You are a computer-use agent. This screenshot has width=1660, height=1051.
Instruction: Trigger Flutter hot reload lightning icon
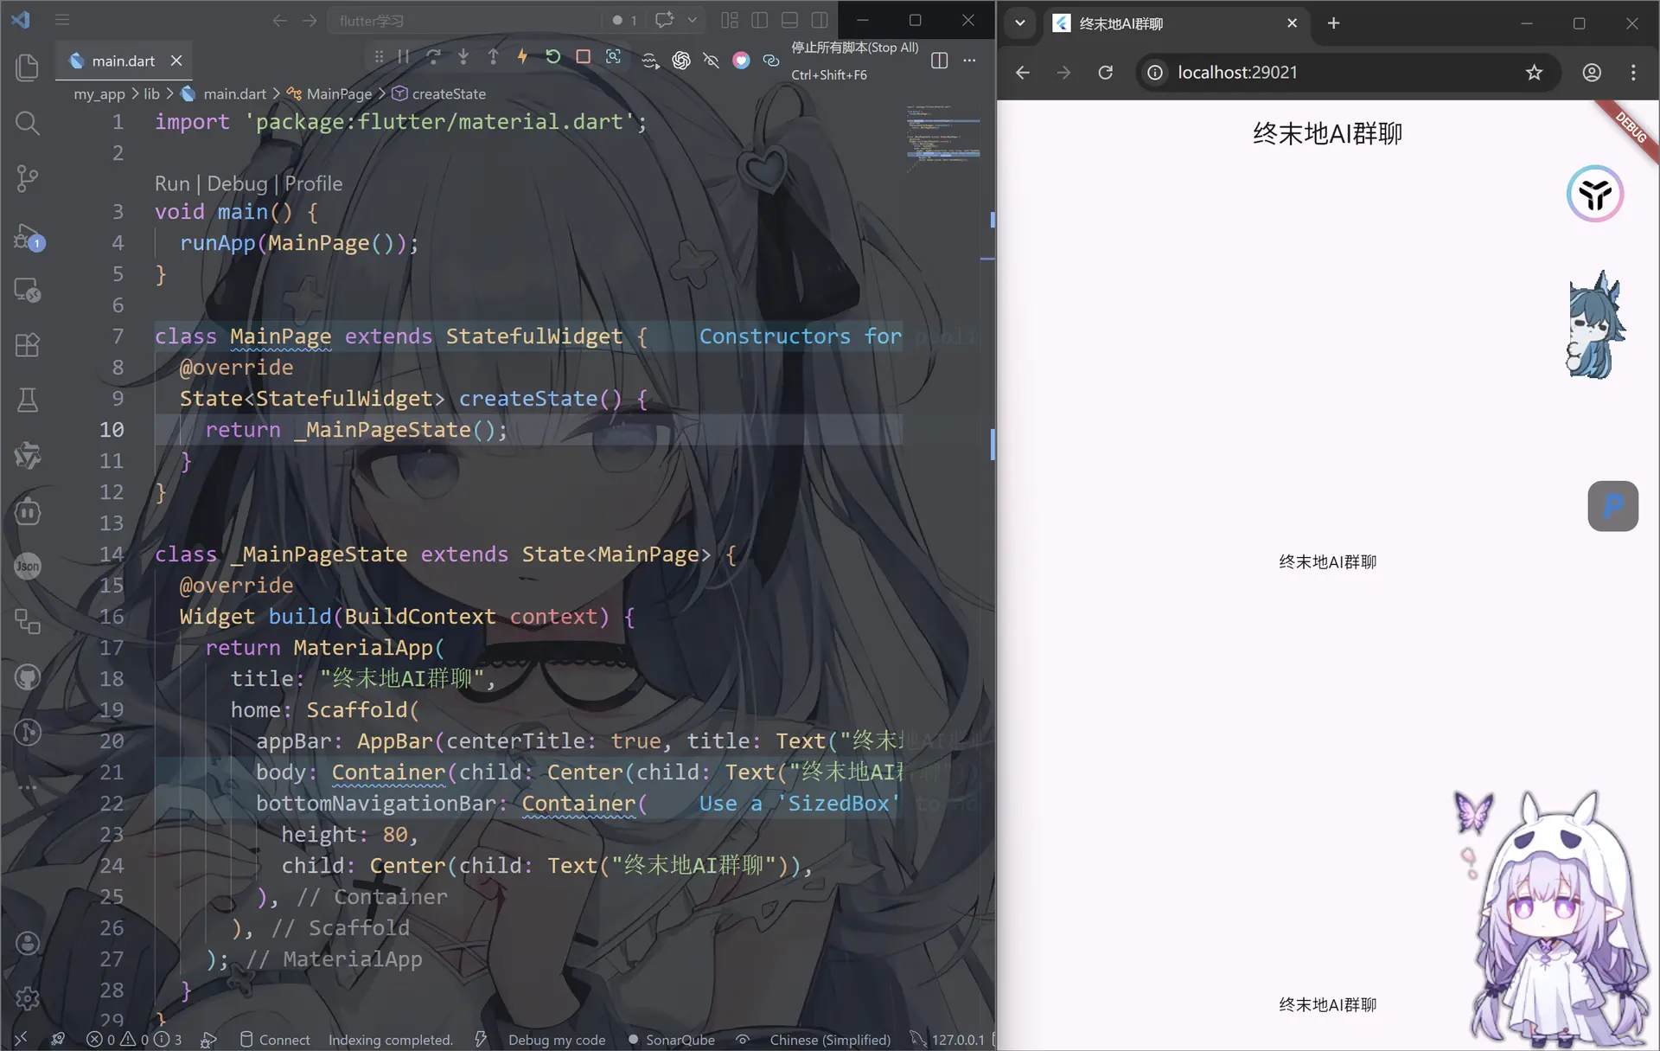[x=522, y=57]
